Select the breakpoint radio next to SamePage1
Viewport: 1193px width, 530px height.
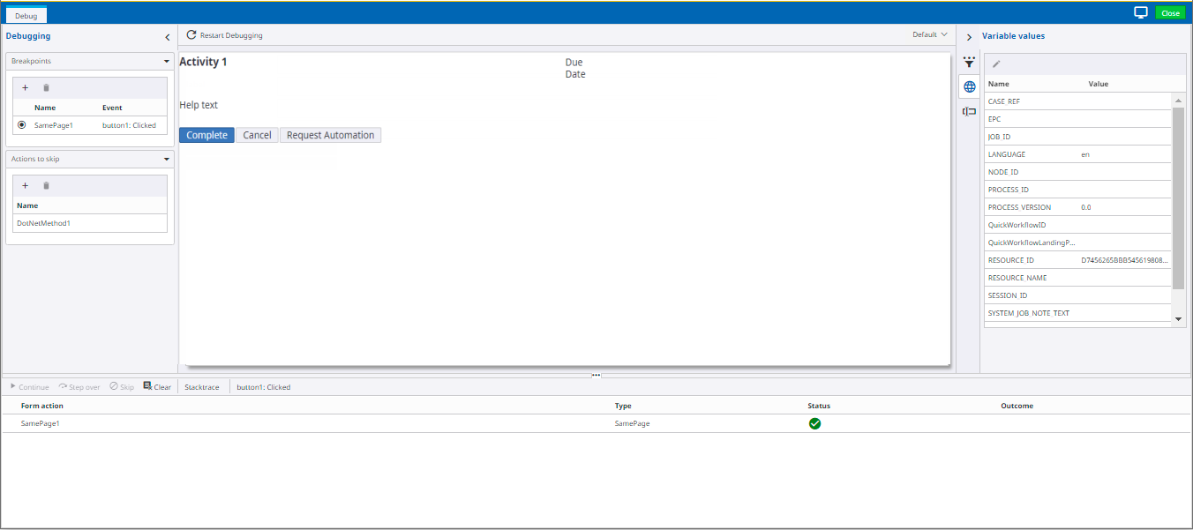click(21, 124)
